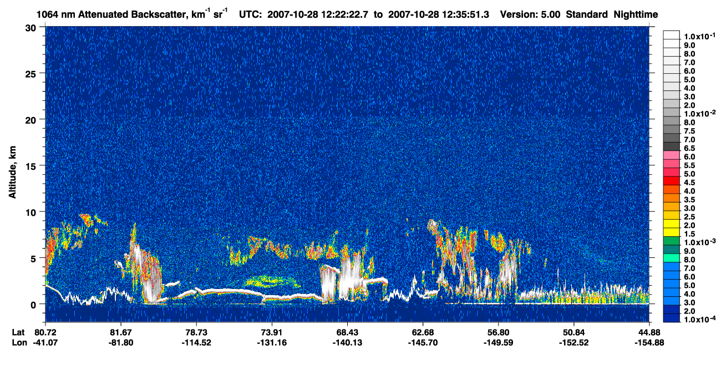721x370 pixels.
Task: Click the "UTC:" label in the header
Action: click(x=251, y=14)
